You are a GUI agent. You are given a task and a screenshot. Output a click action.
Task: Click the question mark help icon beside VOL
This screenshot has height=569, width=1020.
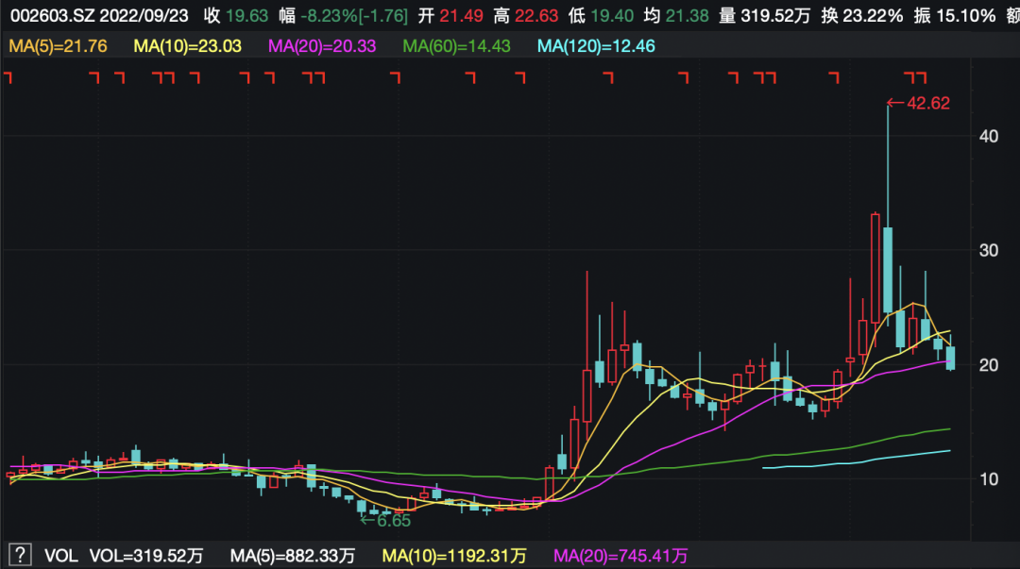click(x=20, y=556)
